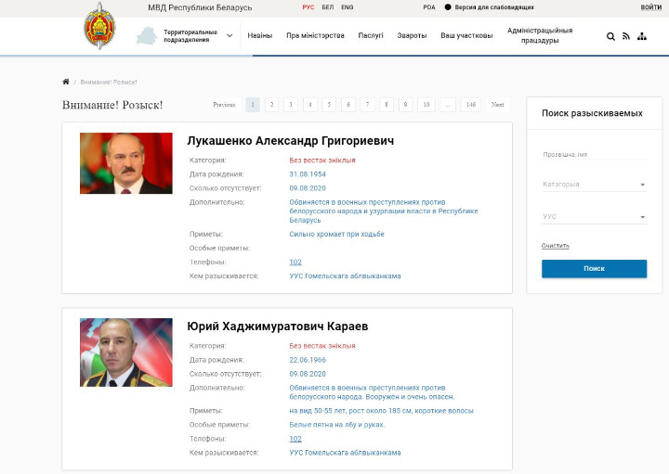Switch language to ENG
Screen dimensions: 669x474
(x=348, y=7)
